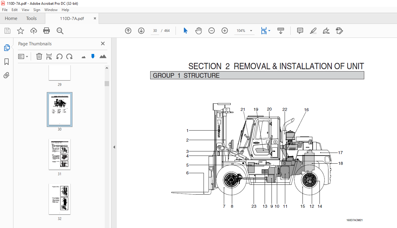Click the thumbnails panel scrollbar handle
The height and width of the screenshot is (228, 397).
pyautogui.click(x=107, y=83)
